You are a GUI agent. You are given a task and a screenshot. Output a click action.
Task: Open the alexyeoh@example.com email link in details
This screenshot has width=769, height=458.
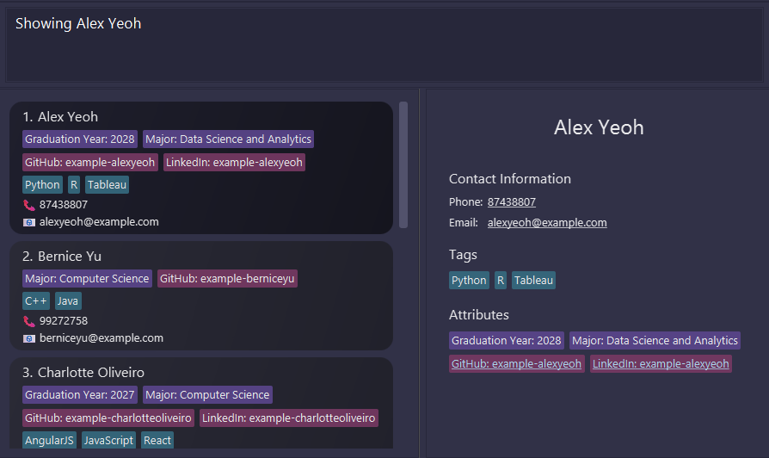[546, 223]
